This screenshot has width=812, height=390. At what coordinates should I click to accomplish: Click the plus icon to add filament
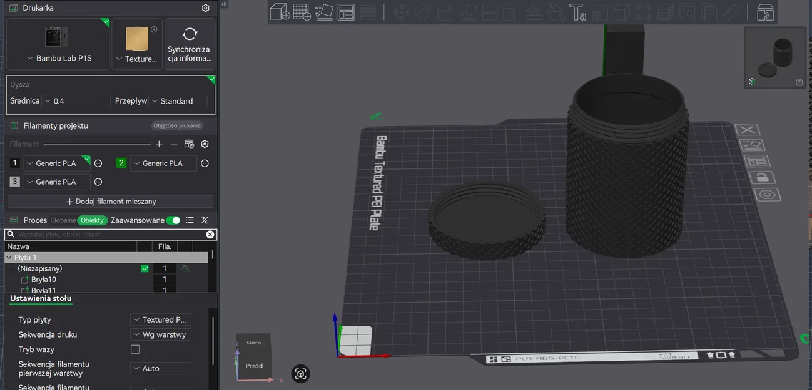[x=159, y=144]
